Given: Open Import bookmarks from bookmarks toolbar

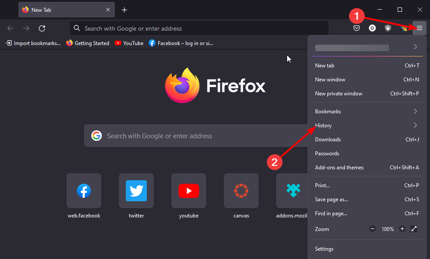Looking at the screenshot, I should click(33, 43).
